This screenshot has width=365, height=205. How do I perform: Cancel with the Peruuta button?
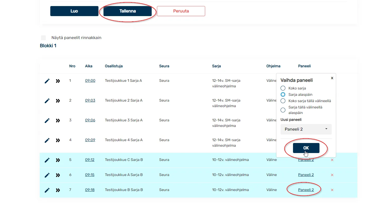click(181, 11)
